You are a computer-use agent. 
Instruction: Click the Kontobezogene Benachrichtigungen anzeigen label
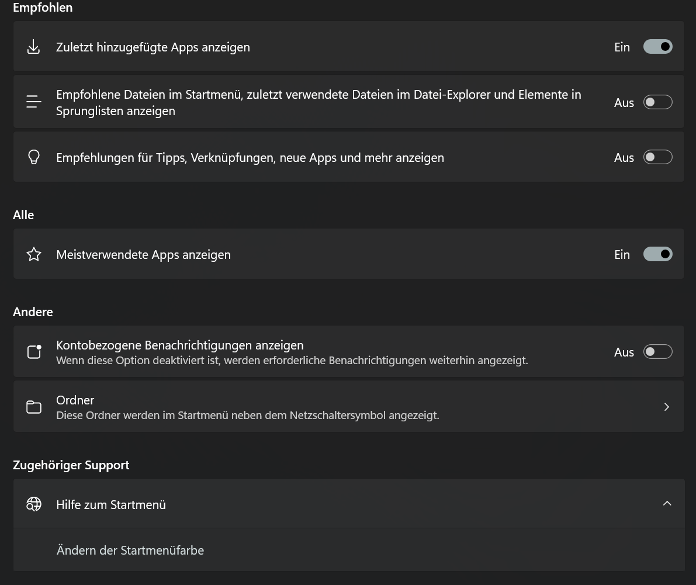coord(180,345)
